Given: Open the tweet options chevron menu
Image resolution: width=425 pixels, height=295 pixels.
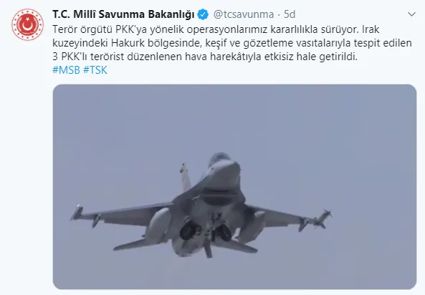Looking at the screenshot, I should (411, 14).
